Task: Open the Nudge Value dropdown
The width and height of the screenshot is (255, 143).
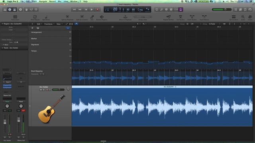Action: click(143, 17)
